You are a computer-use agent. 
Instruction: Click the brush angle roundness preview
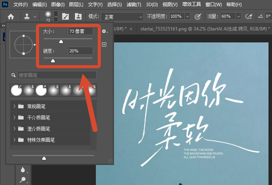click(23, 44)
